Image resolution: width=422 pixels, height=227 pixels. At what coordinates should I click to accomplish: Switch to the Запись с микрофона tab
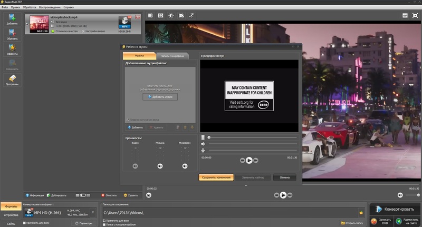click(x=172, y=56)
